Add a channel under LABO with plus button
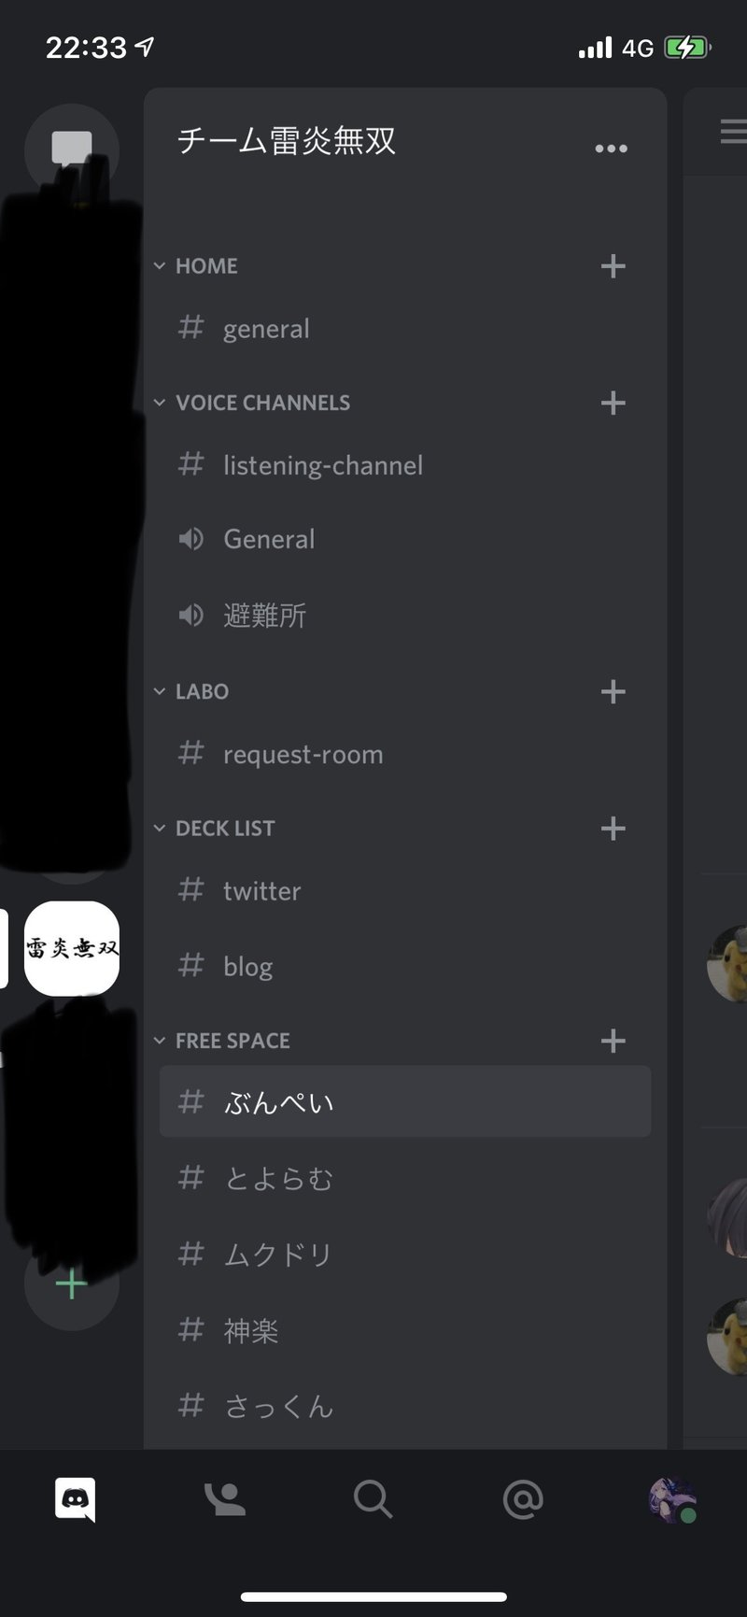 (613, 692)
